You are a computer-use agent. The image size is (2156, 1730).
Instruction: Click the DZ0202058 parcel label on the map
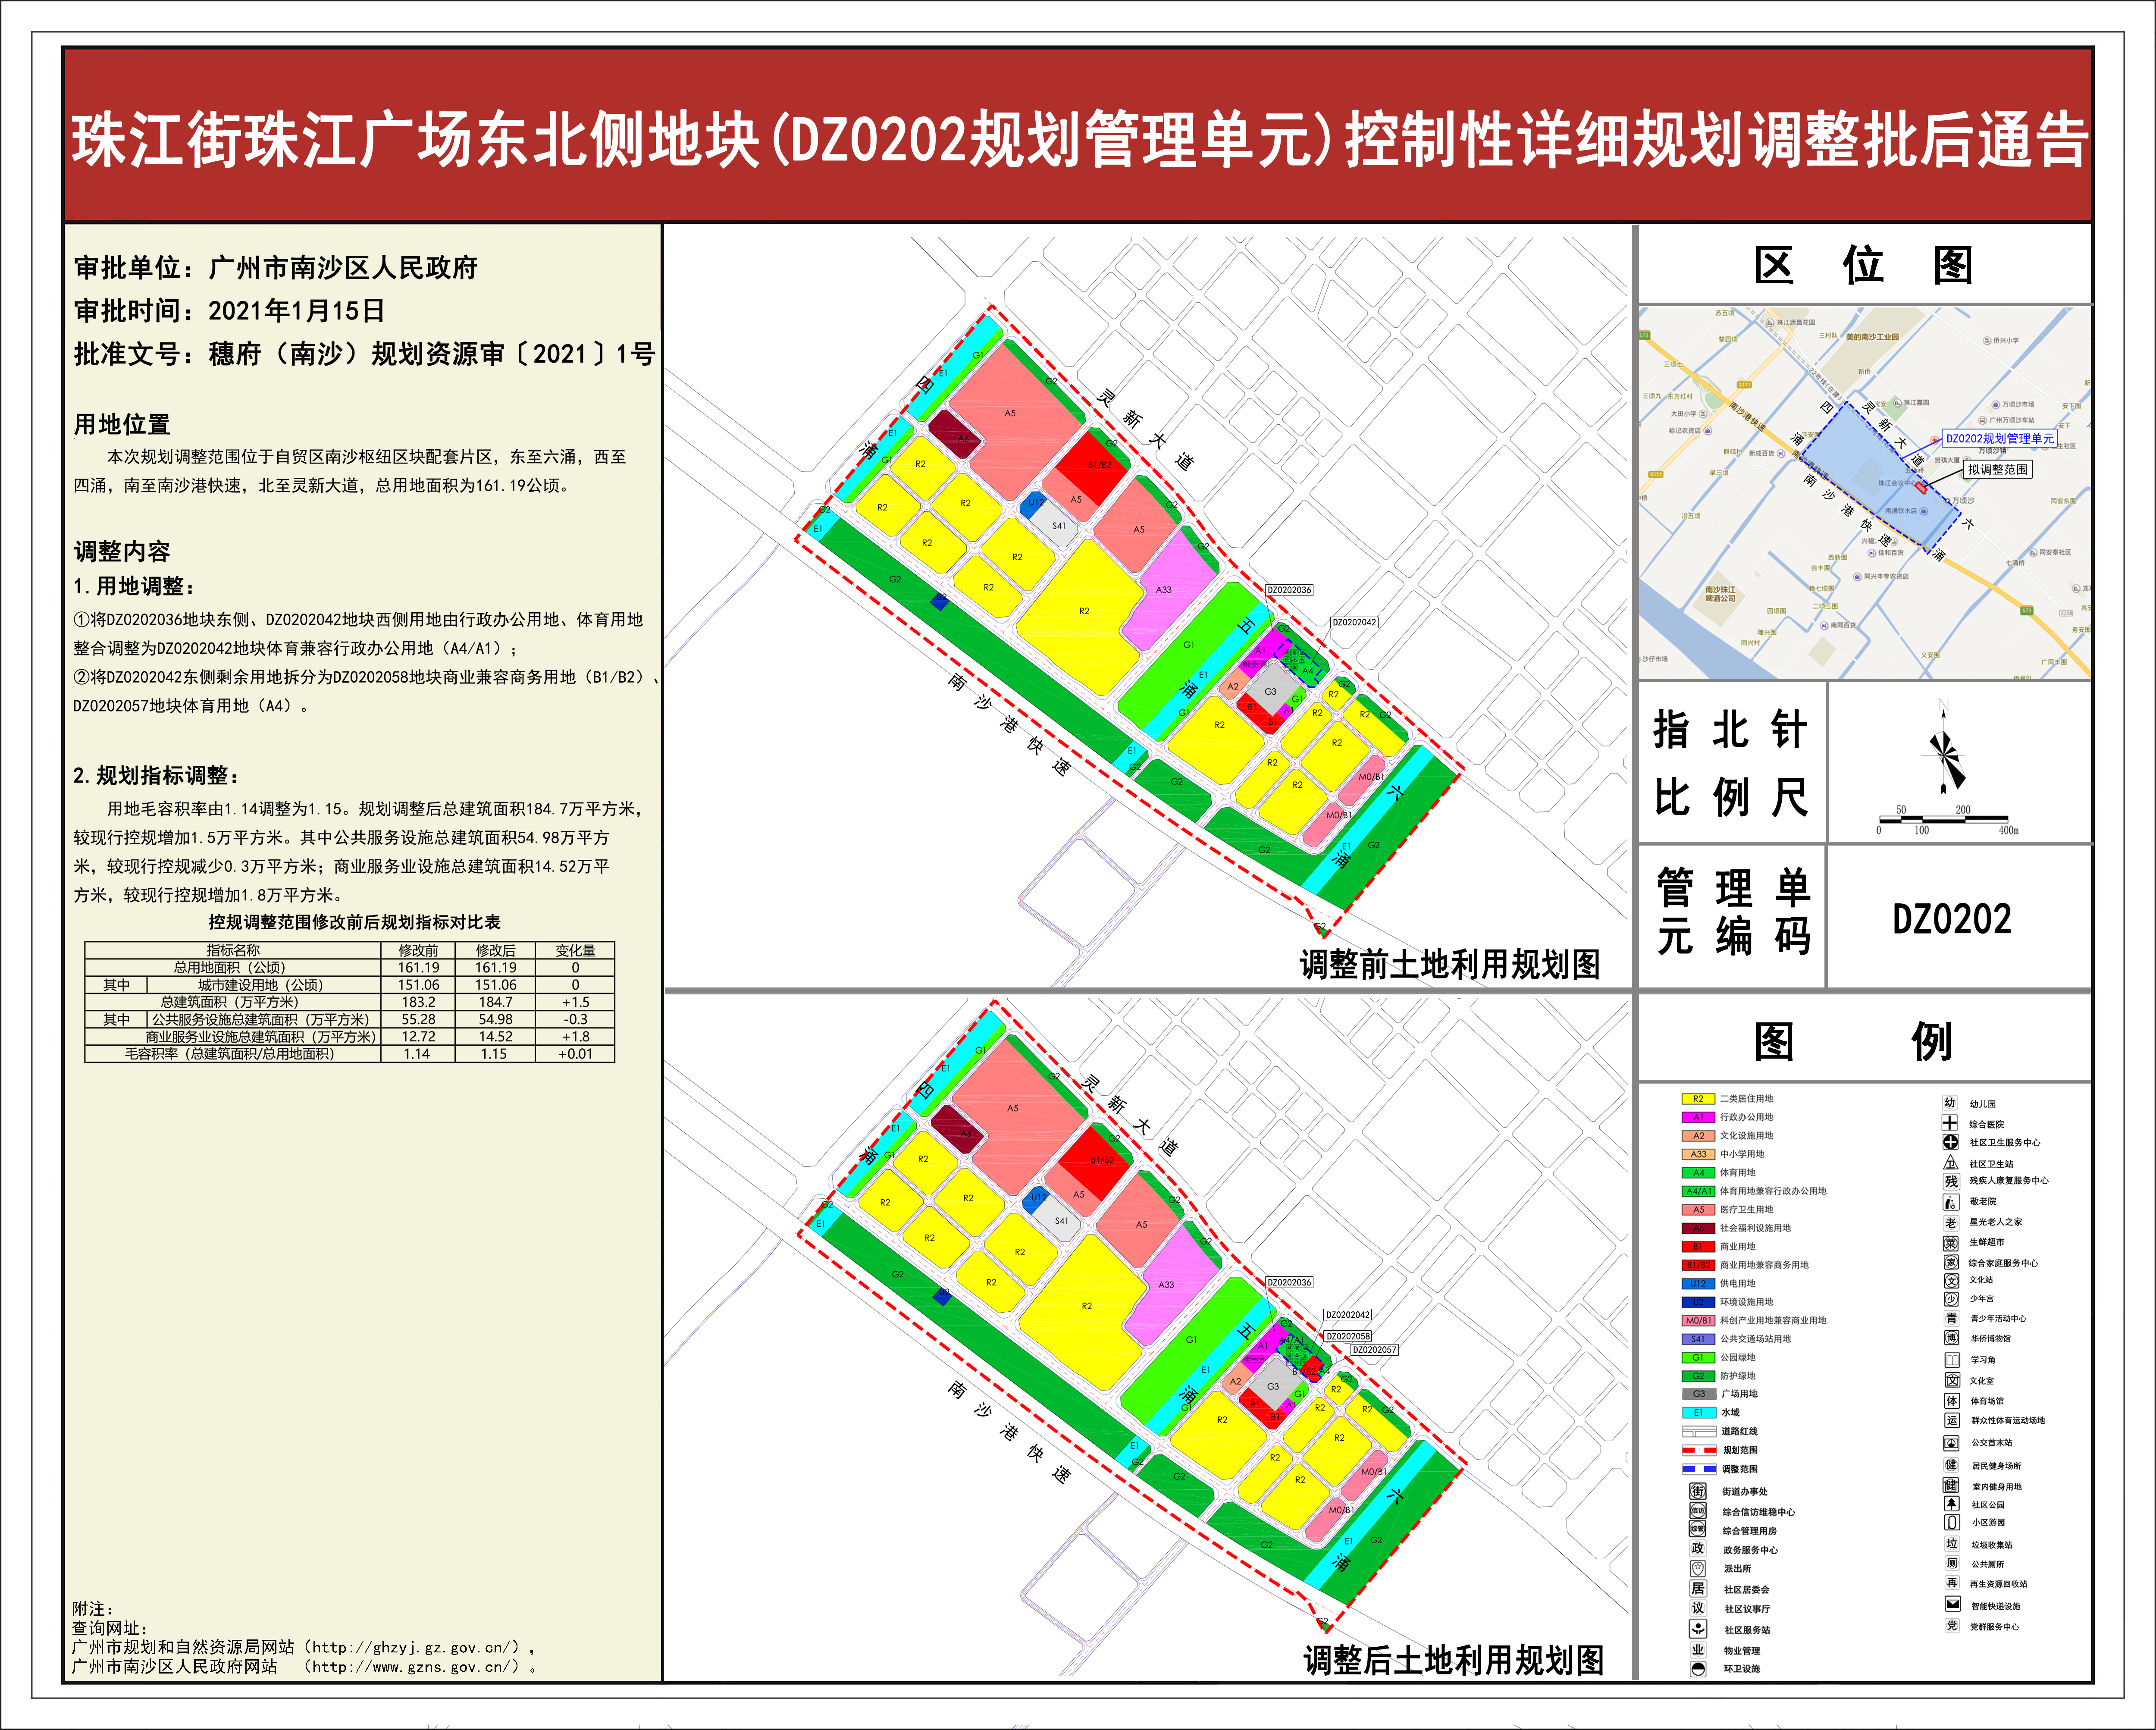point(1348,1336)
